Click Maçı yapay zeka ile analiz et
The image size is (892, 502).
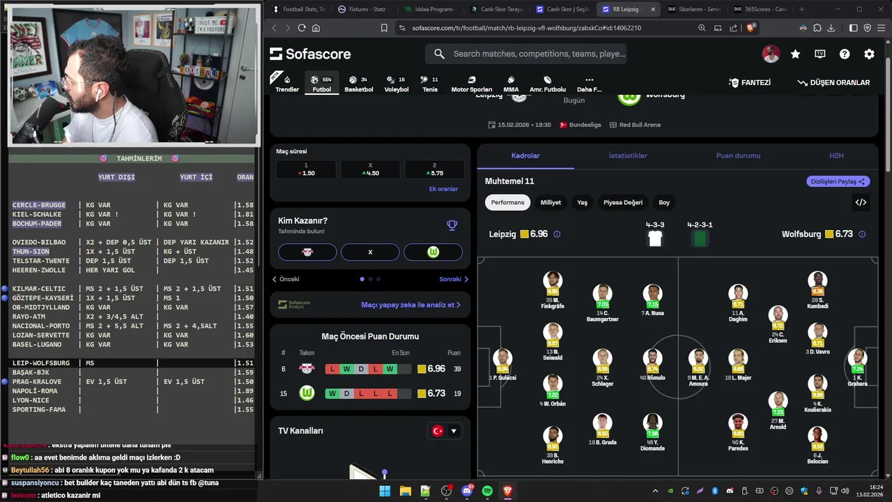point(410,305)
